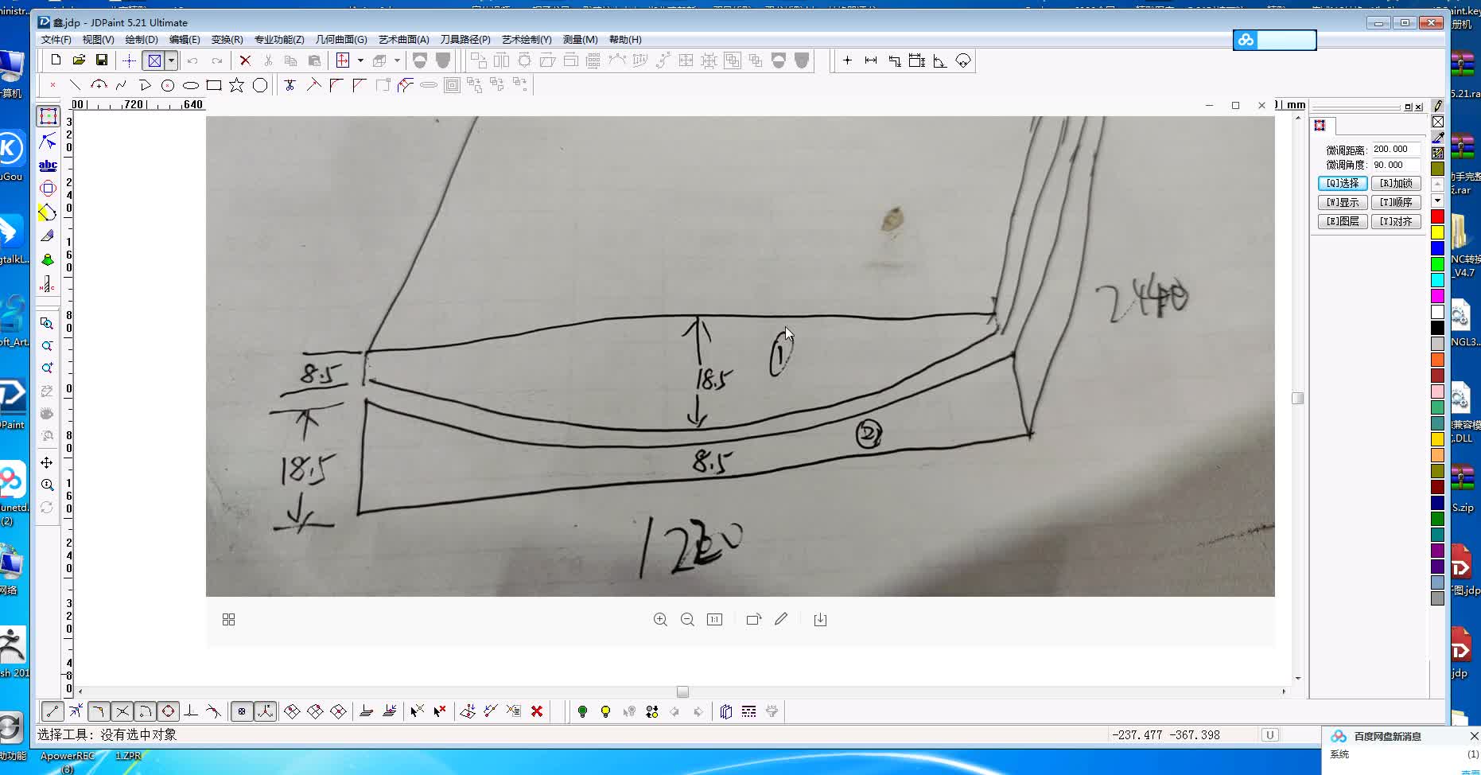This screenshot has height=775, width=1481.
Task: Select the star shape tool
Action: coord(237,85)
